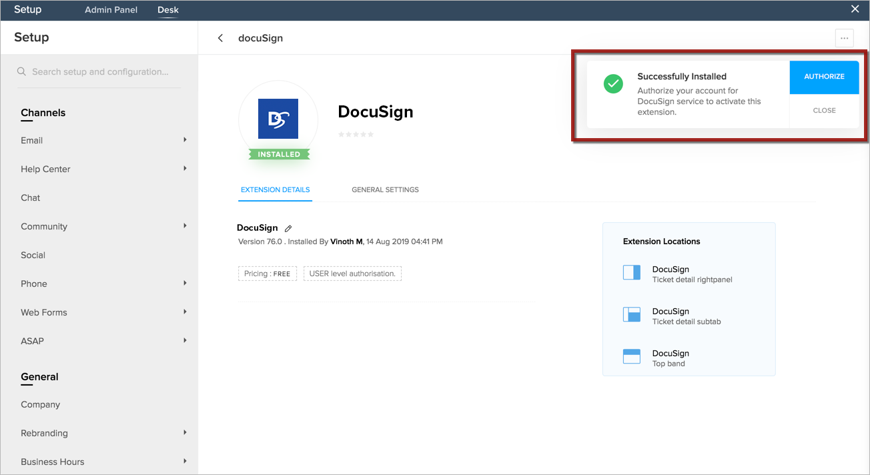Open the three-dots more options menu
Viewport: 870px width, 475px height.
click(x=844, y=38)
